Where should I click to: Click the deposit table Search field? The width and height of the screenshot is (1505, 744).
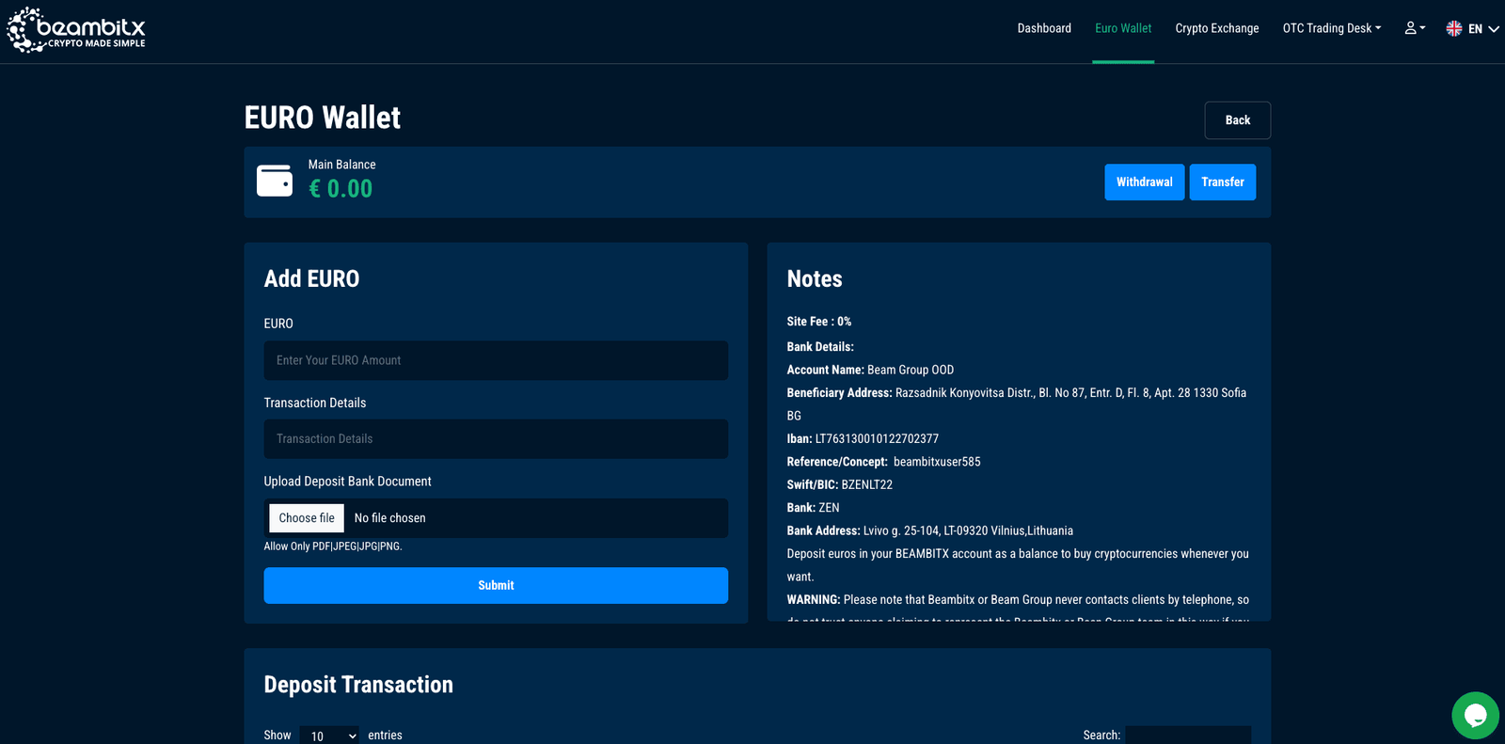click(1188, 735)
